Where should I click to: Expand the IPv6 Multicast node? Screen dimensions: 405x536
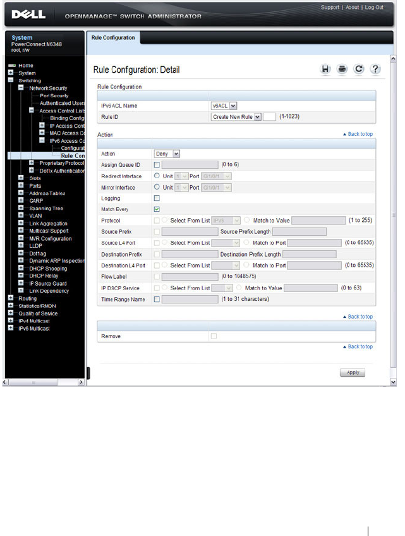pyautogui.click(x=11, y=328)
